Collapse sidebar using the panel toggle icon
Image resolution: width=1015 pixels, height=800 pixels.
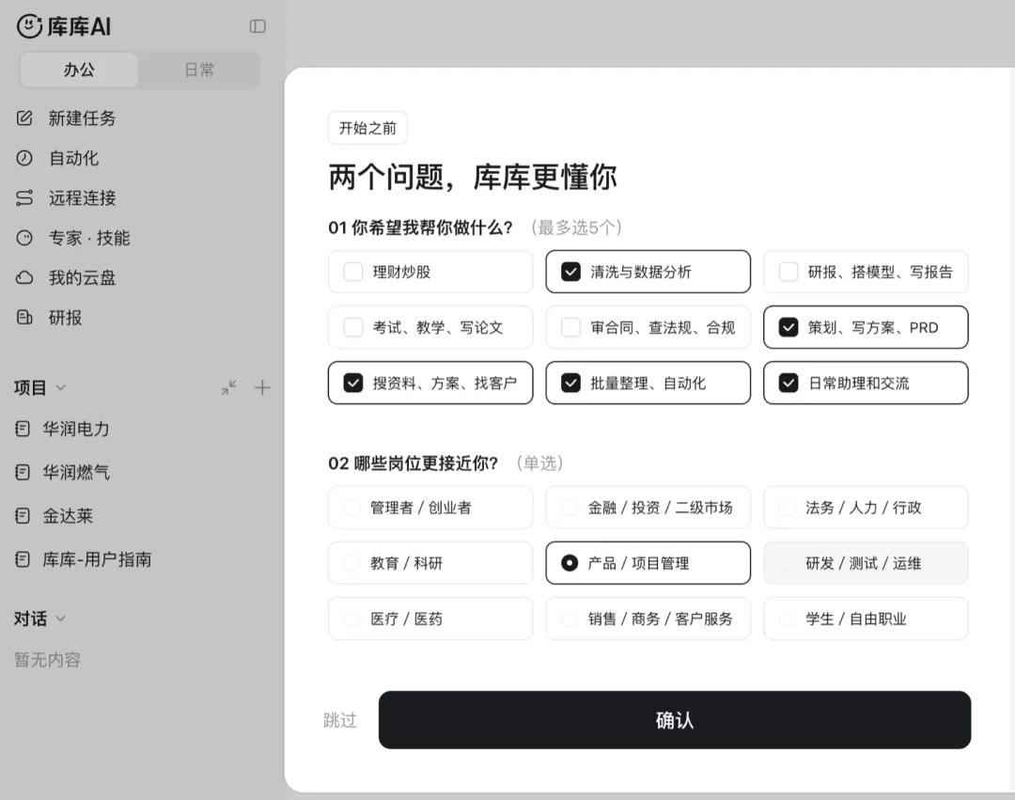pyautogui.click(x=258, y=26)
